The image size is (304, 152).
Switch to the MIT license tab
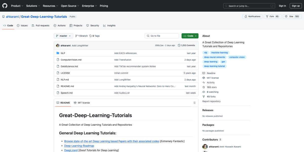tap(82, 103)
